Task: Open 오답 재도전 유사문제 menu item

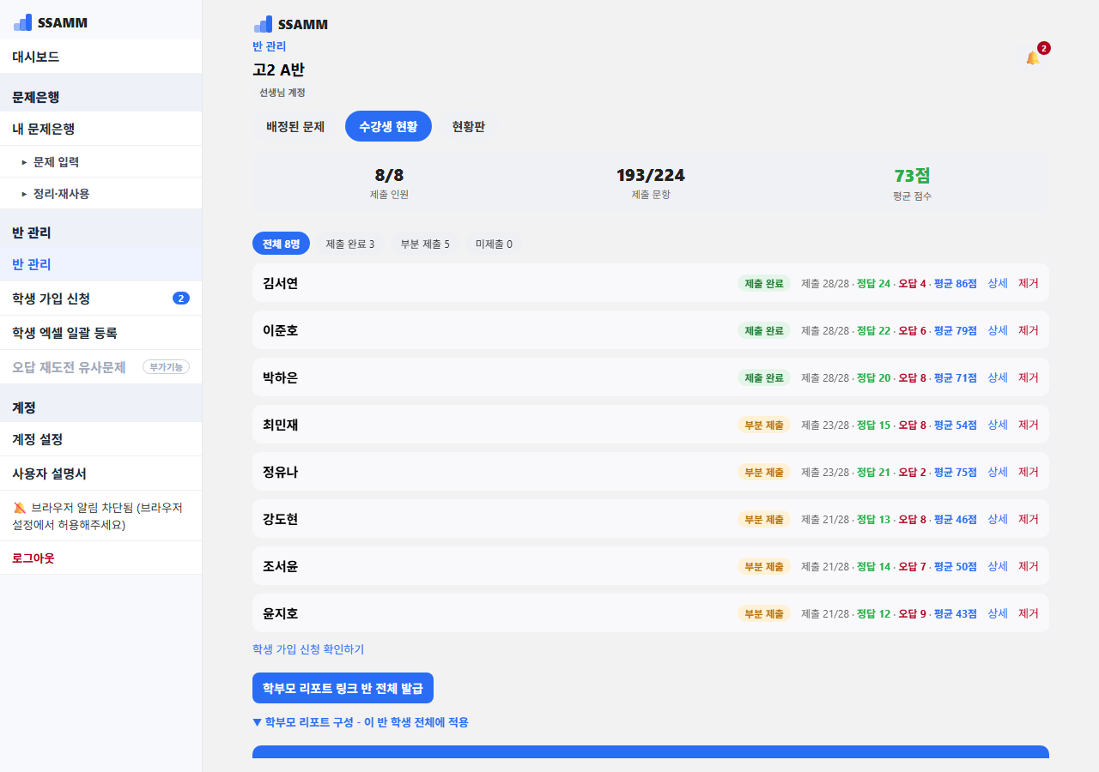Action: (100, 367)
